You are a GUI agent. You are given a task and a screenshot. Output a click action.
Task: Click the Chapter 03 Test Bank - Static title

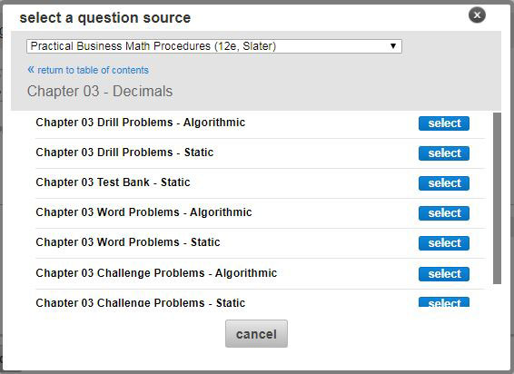[x=113, y=182]
